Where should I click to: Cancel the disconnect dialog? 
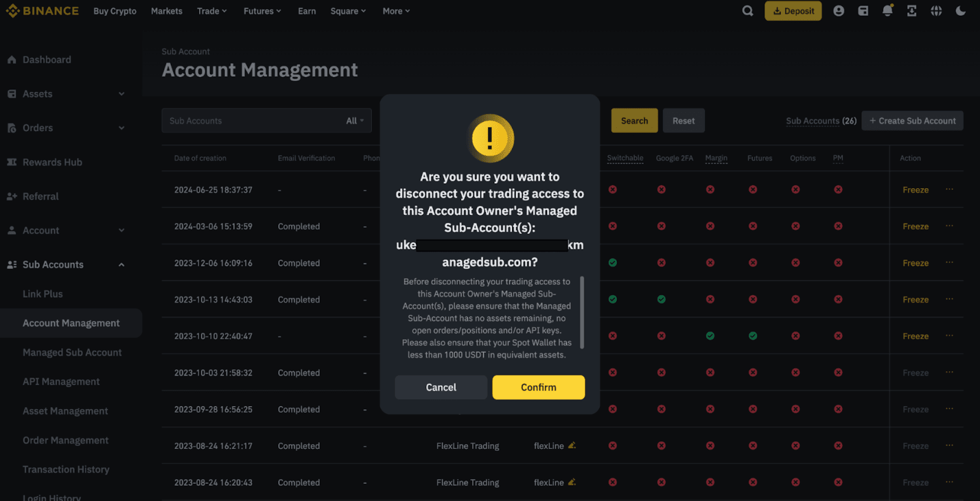click(441, 388)
